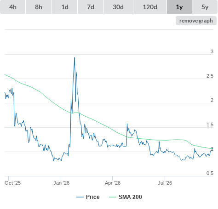The height and width of the screenshot is (209, 218).
Task: Show the 30d price history
Action: [118, 7]
